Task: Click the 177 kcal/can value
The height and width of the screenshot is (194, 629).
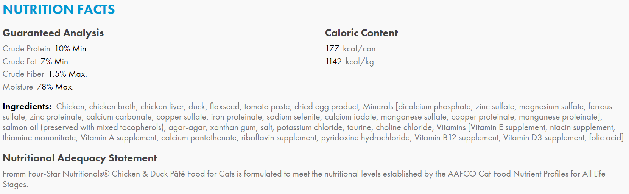Action: pos(350,49)
